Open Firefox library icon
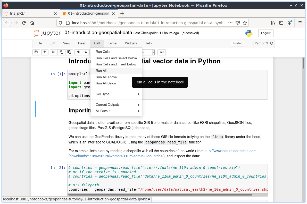Screen dimensions: 307x204 pyautogui.click(x=273, y=23)
